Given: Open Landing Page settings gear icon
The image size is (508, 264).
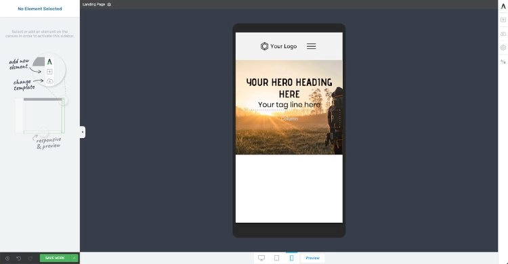Looking at the screenshot, I should click(x=109, y=5).
